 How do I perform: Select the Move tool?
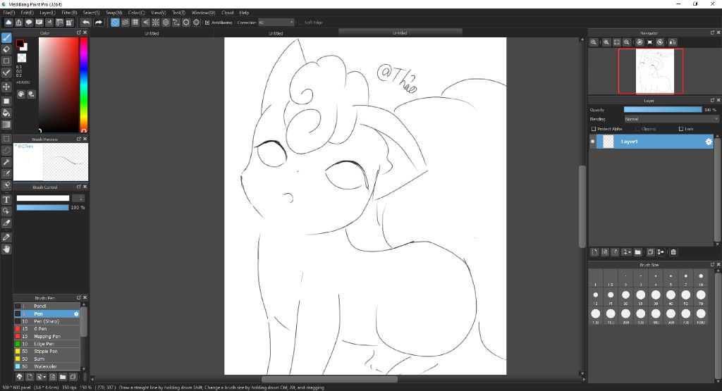6,87
